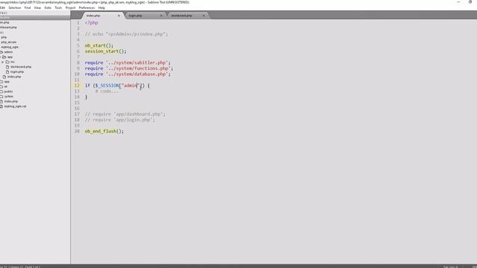Viewport: 477px width, 268px height.
Task: Click session_start() on line 6
Action: pyautogui.click(x=105, y=51)
